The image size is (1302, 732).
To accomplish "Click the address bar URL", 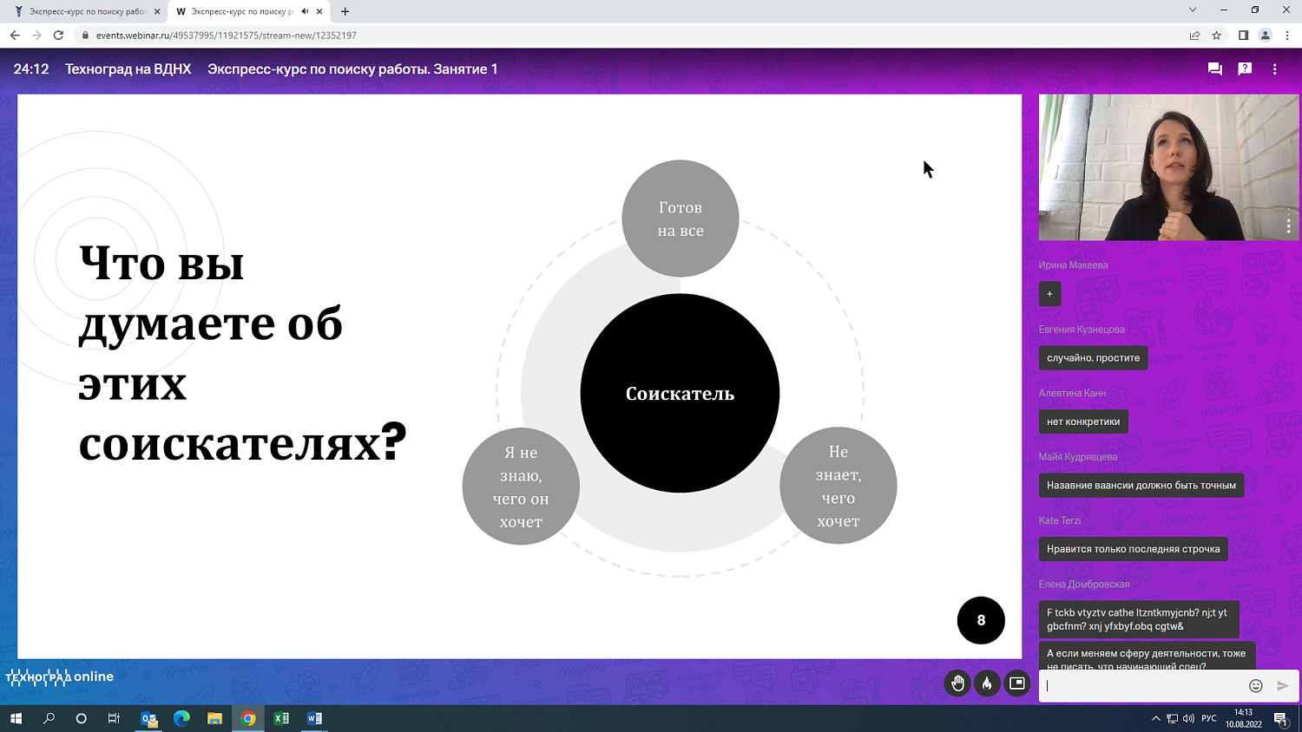I will pos(226,36).
